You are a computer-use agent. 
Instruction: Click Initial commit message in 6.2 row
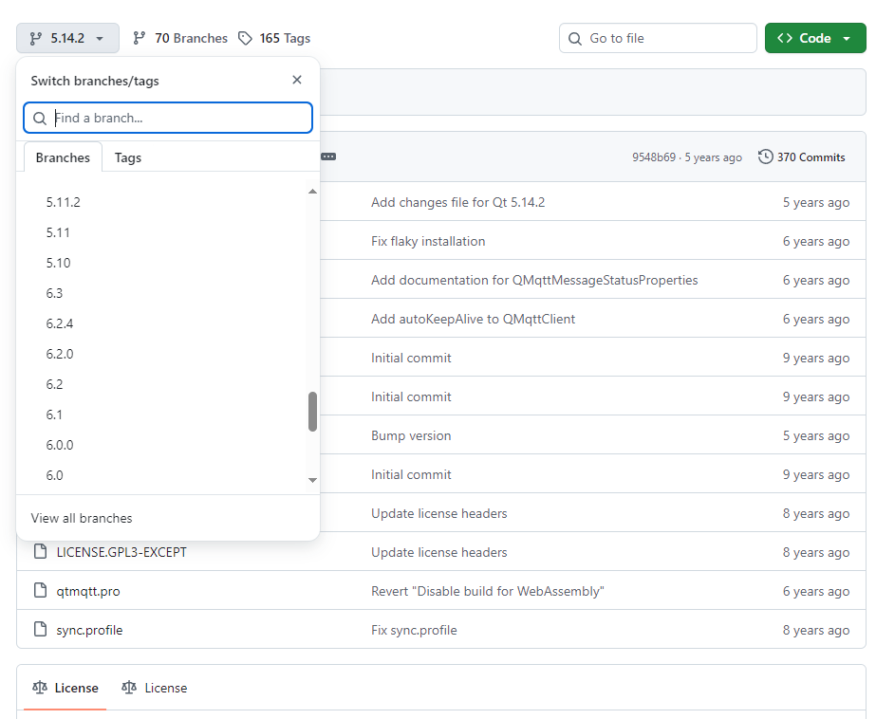[411, 396]
